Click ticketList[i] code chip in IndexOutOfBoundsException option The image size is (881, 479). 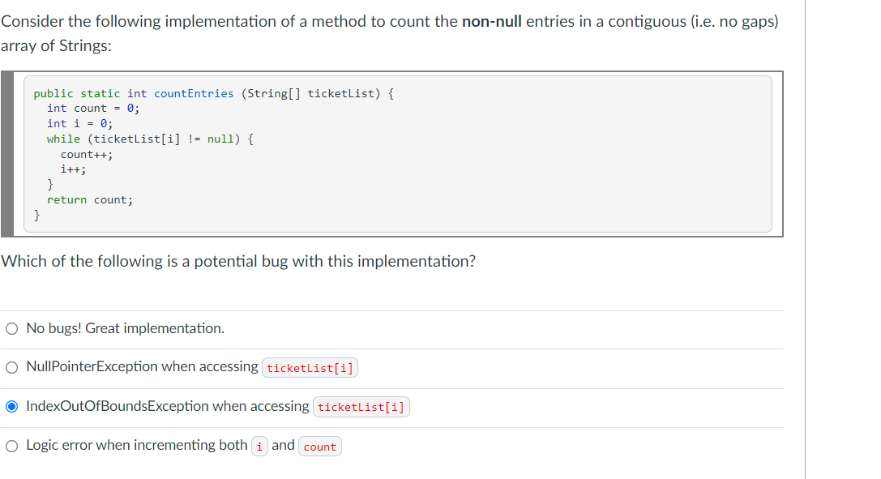pyautogui.click(x=361, y=407)
